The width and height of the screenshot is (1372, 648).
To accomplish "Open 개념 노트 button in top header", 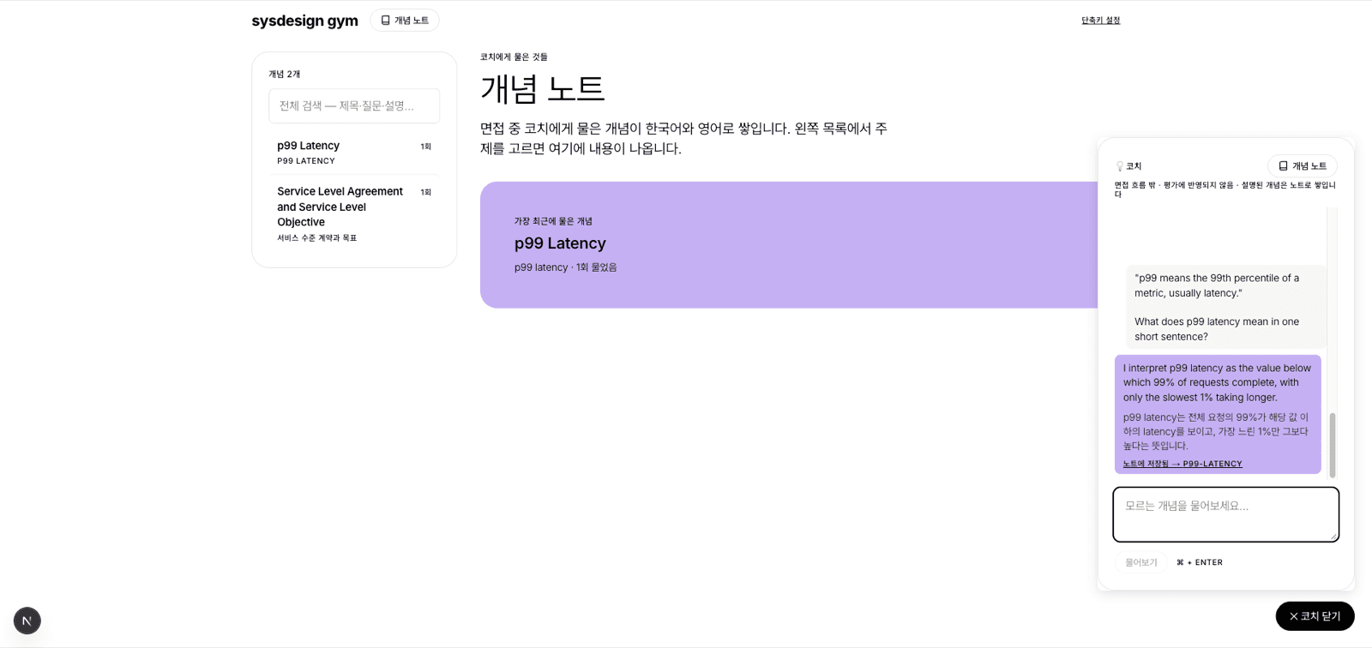I will [405, 21].
